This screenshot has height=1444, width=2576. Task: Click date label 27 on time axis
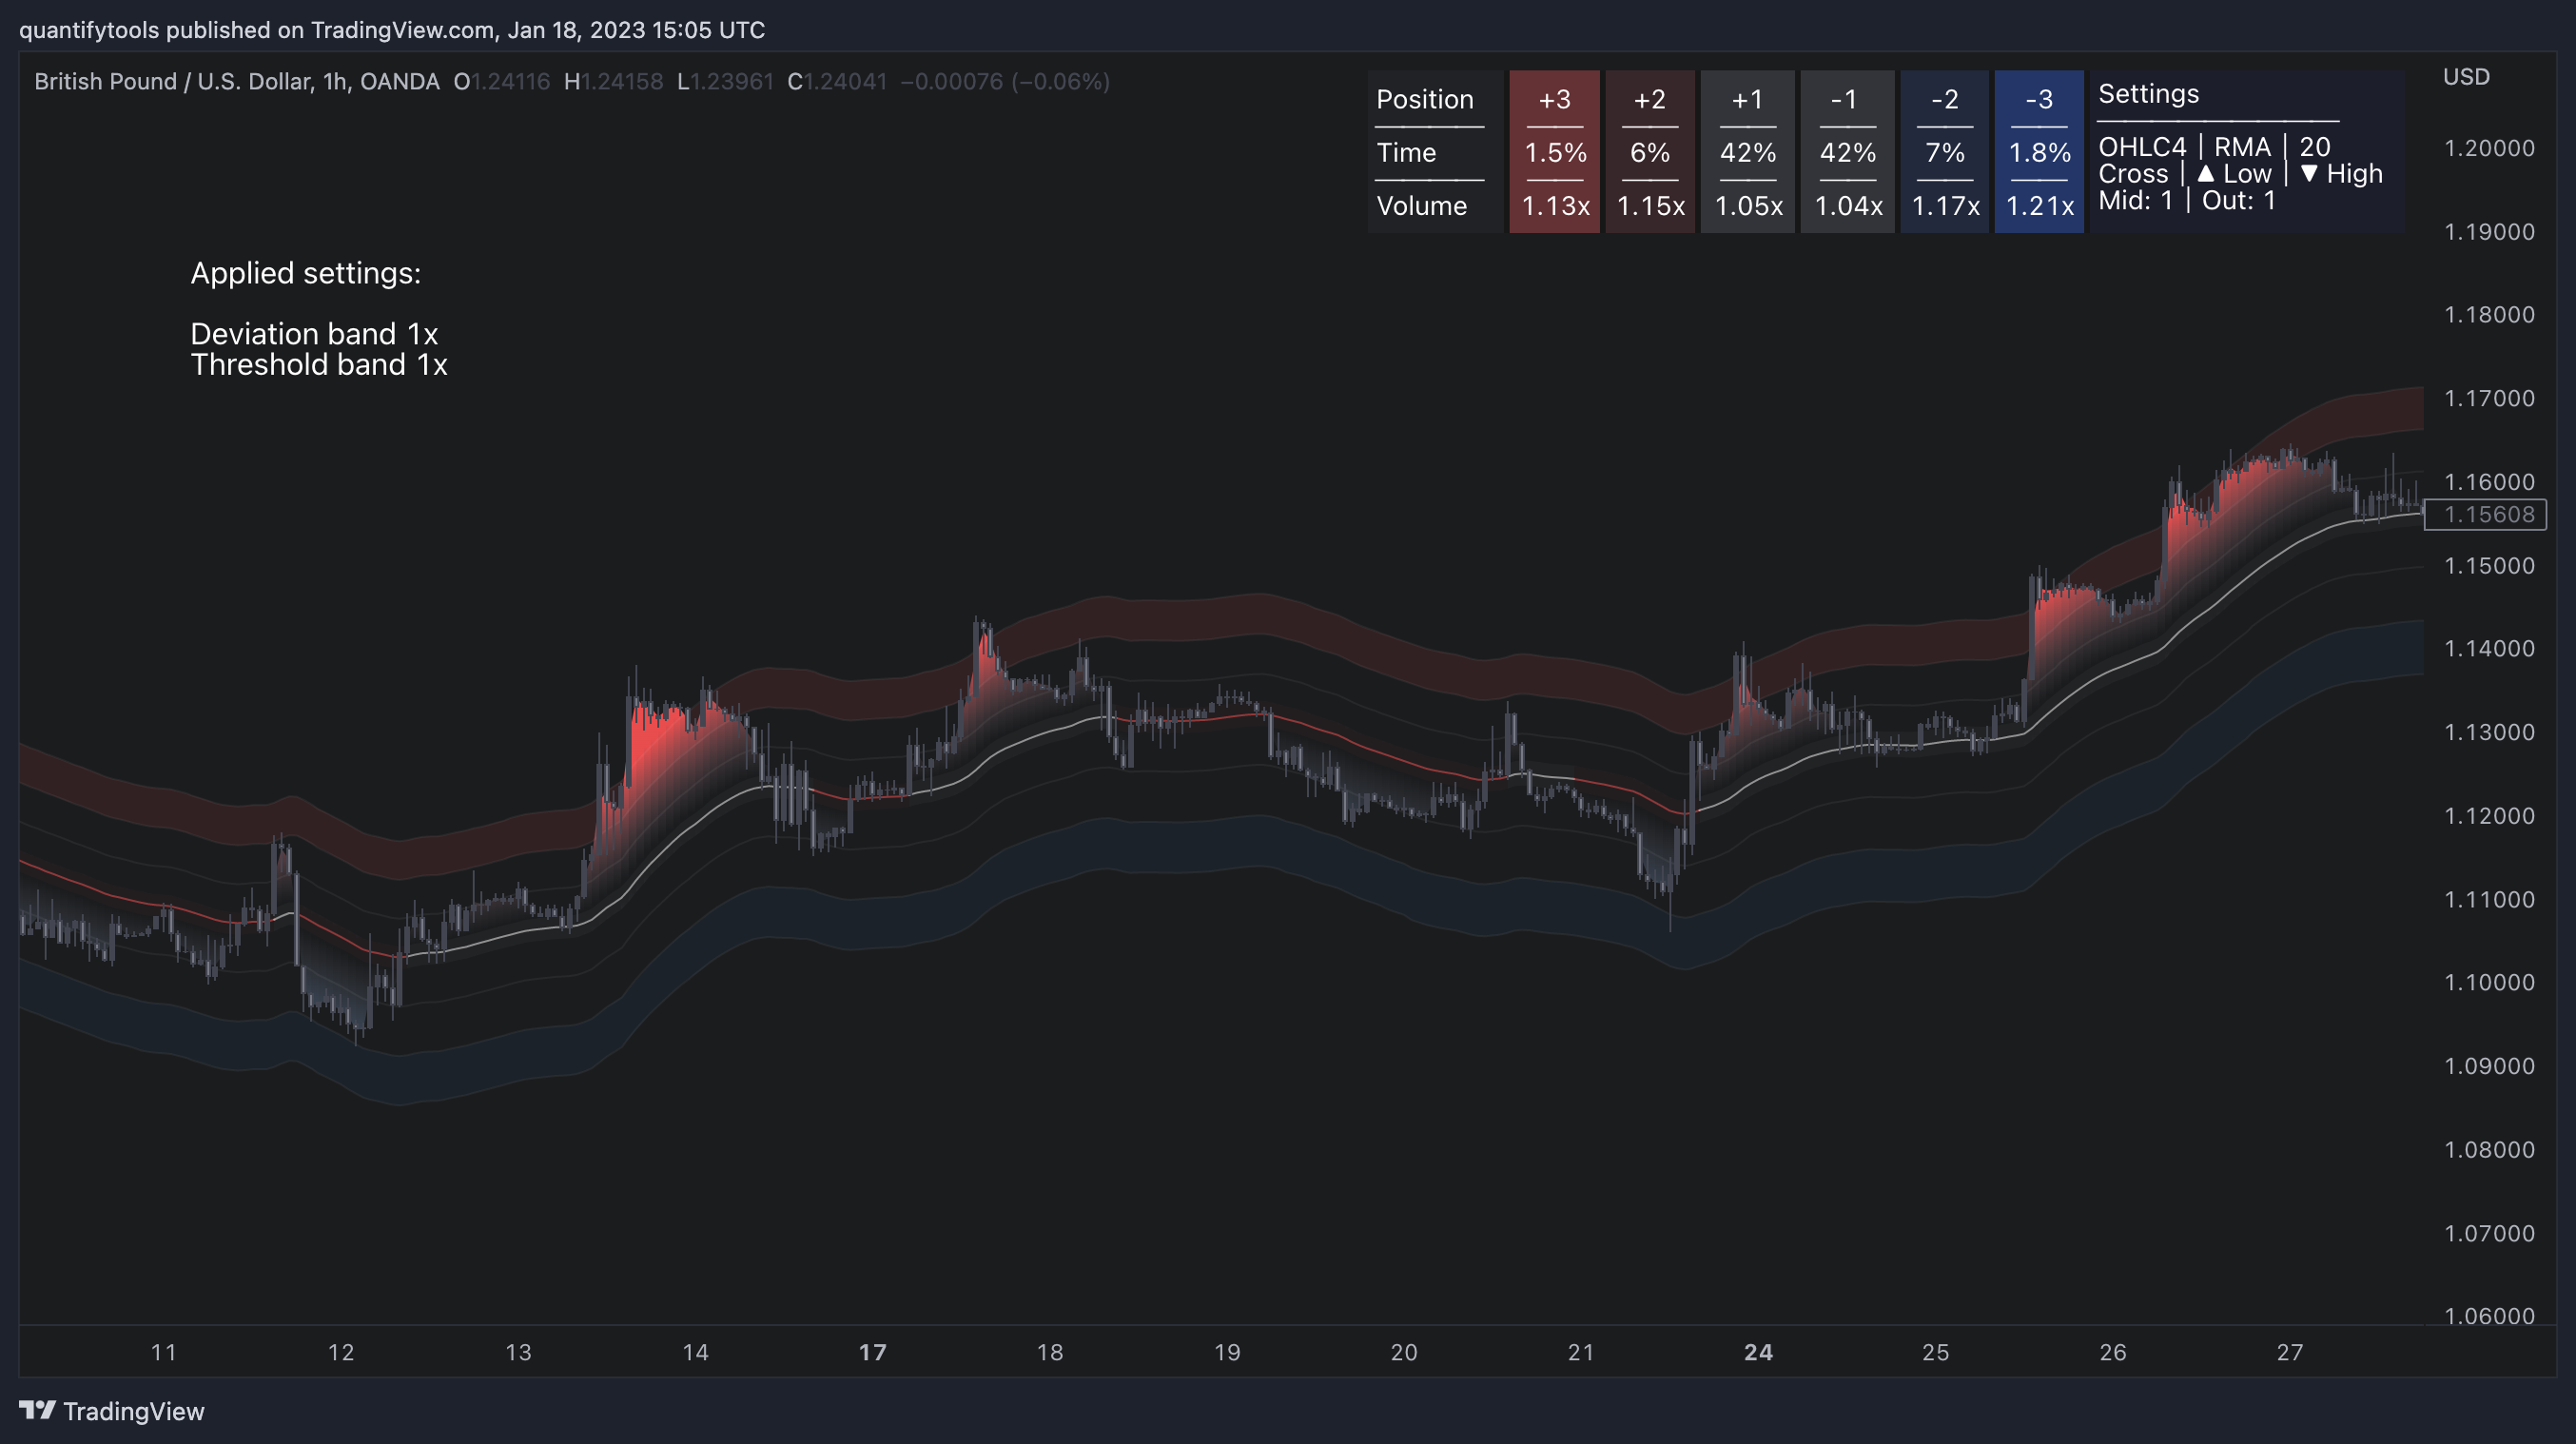pyautogui.click(x=2289, y=1352)
